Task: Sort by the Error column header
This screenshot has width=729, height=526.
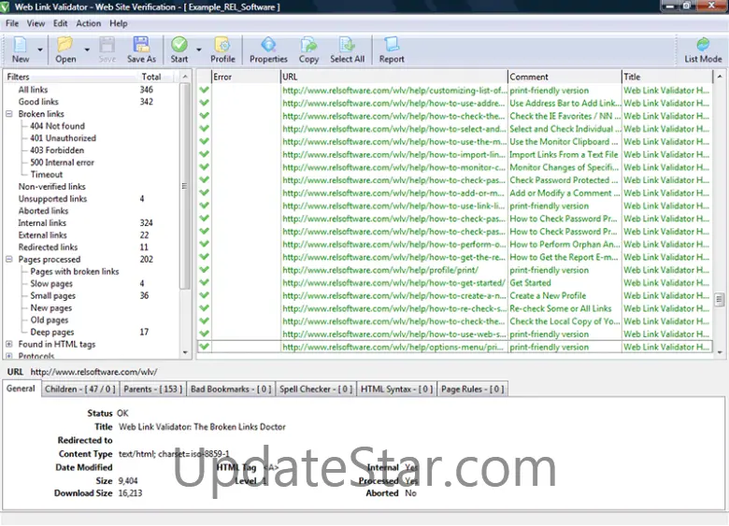Action: click(x=246, y=77)
